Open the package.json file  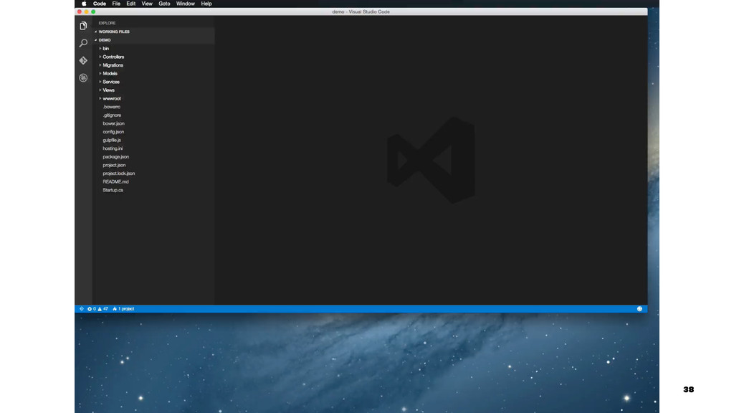(x=115, y=157)
